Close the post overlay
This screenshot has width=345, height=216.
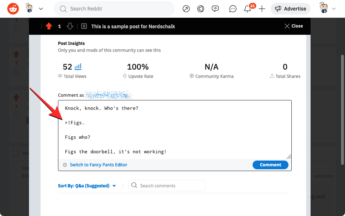[294, 26]
